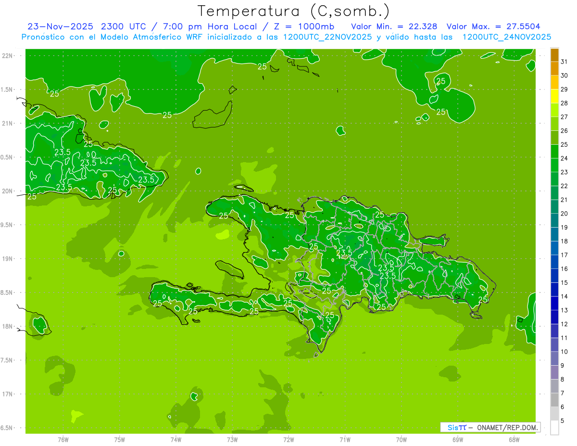
Task: Click the '21N' latitude axis label
Action: 7,123
